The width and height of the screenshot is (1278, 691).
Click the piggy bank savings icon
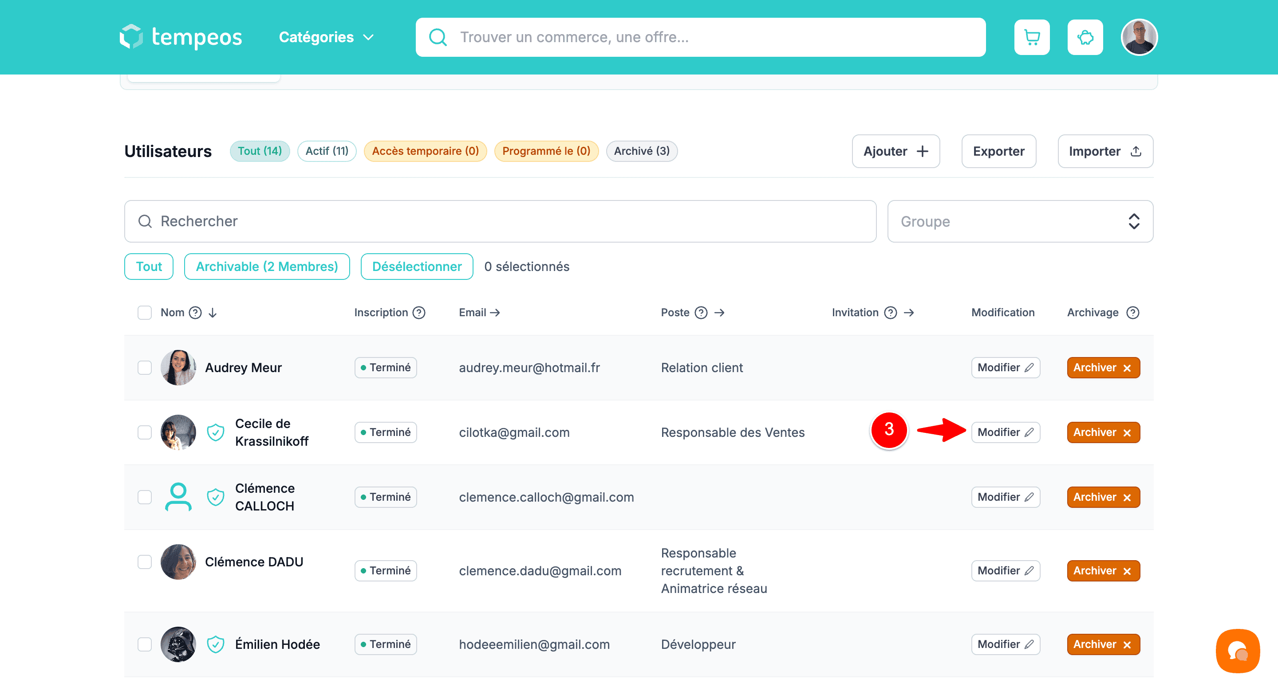[1085, 37]
